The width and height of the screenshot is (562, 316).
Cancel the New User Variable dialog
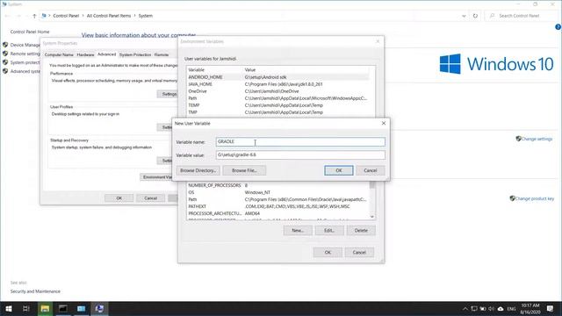tap(371, 170)
